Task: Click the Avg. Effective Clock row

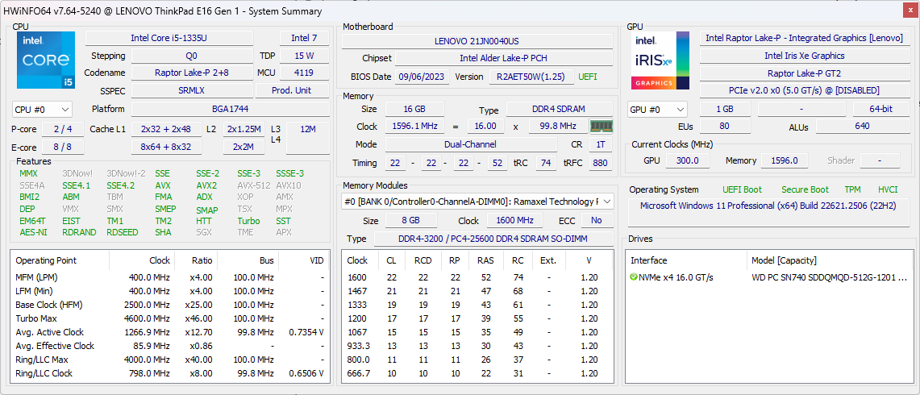Action: 169,346
